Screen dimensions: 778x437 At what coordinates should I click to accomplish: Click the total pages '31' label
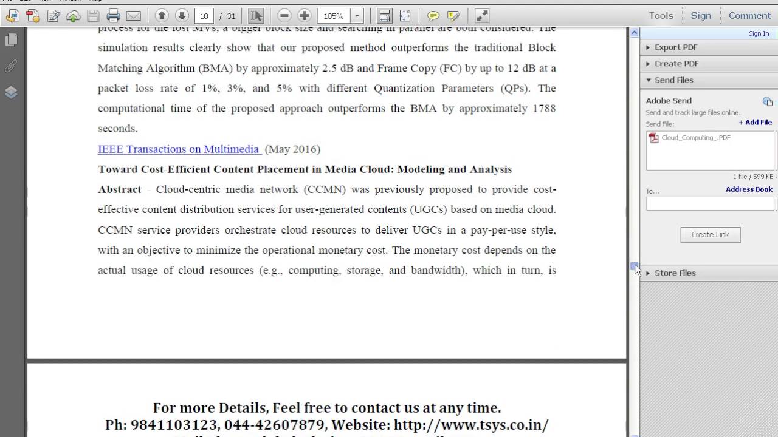[231, 16]
